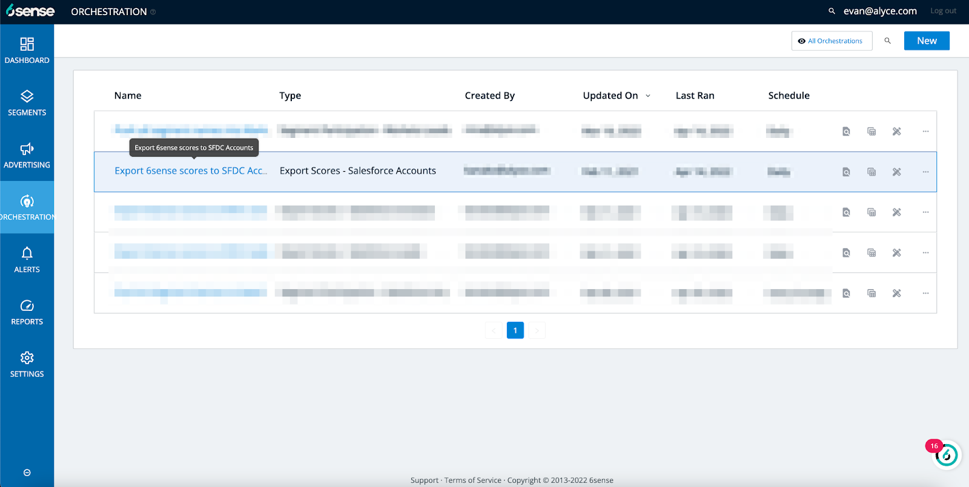
Task: Toggle the All Orchestrations view filter
Action: click(832, 41)
